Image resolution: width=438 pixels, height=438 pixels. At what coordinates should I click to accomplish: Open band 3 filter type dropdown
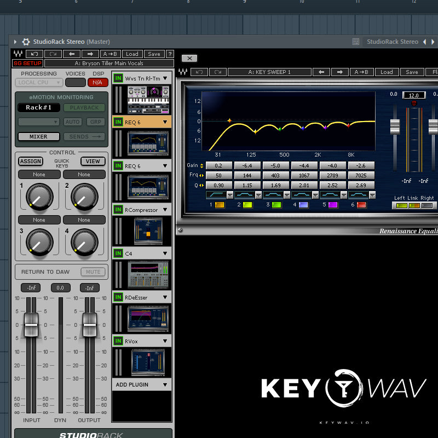point(287,195)
